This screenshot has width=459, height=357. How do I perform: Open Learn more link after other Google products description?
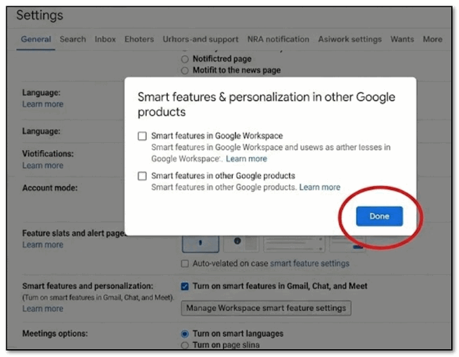coord(320,187)
